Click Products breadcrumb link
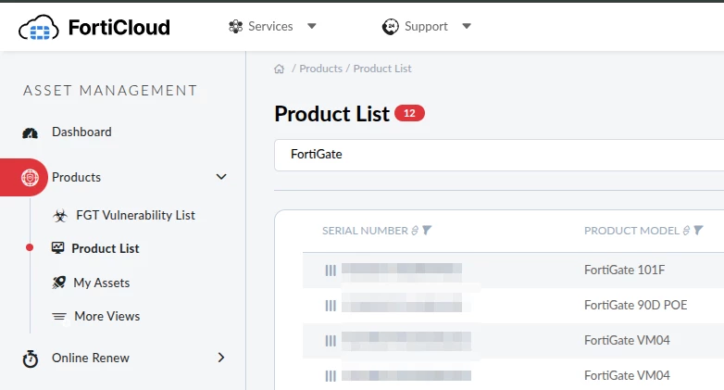Viewport: 724px width, 390px height. coord(321,69)
